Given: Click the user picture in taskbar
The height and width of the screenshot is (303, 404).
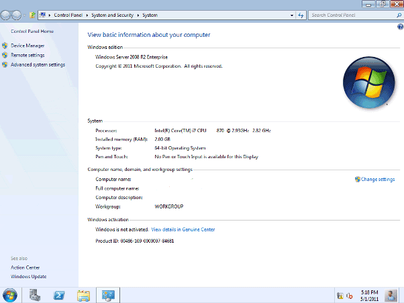Looking at the screenshot, I should tap(391, 295).
